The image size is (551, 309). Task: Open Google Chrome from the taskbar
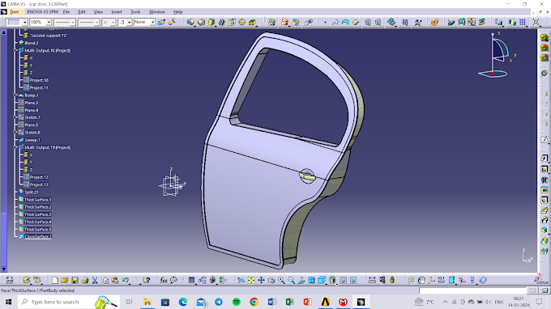[x=254, y=302]
